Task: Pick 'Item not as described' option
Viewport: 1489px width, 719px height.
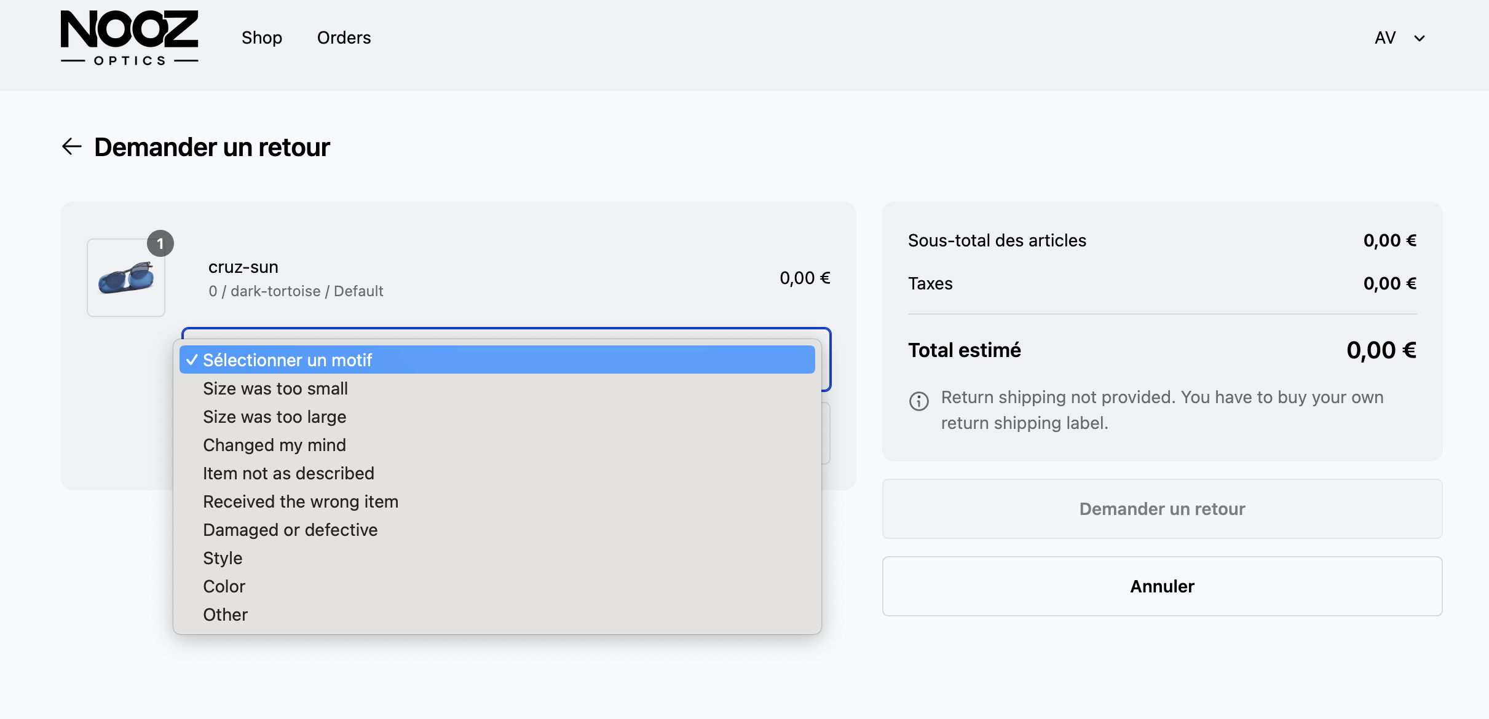Action: point(288,473)
